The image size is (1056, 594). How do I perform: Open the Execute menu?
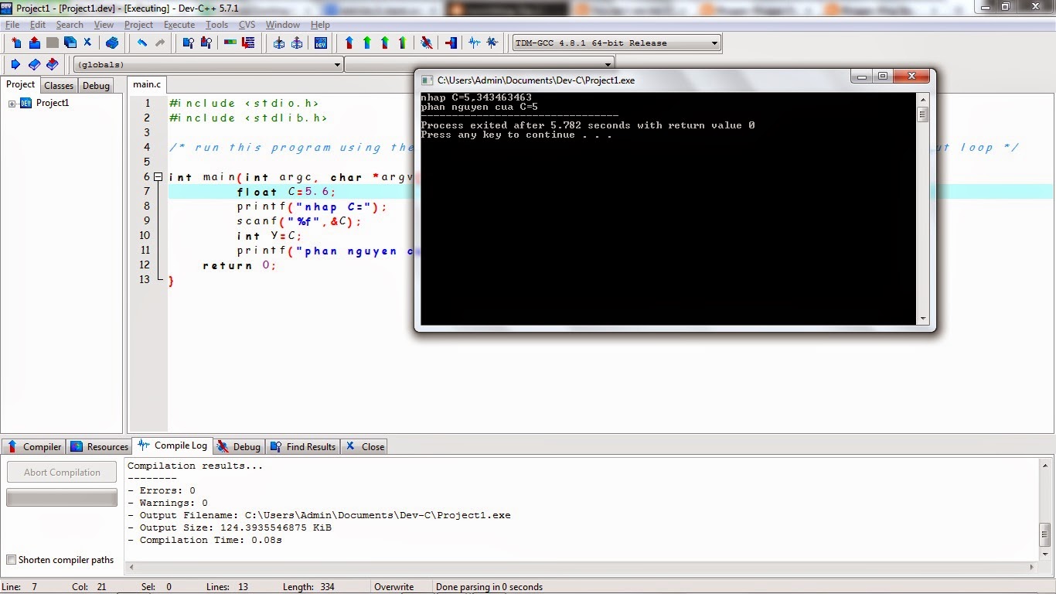[179, 25]
